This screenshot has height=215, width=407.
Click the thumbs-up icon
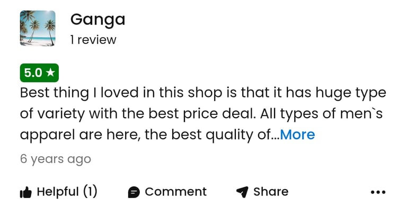26,192
